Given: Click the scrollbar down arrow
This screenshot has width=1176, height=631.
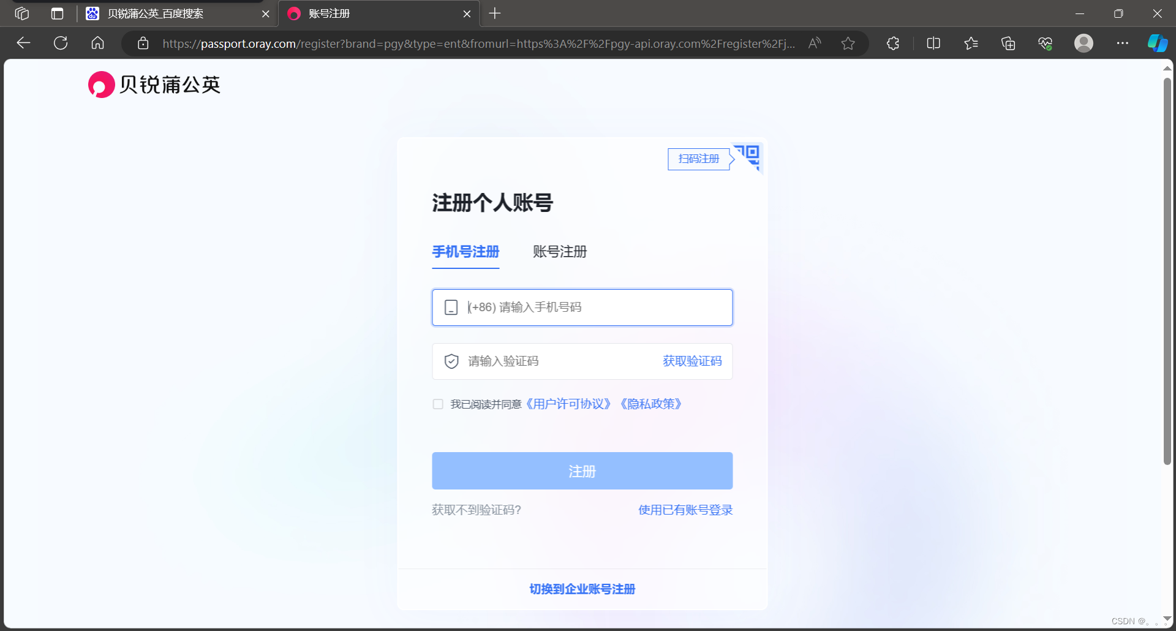Looking at the screenshot, I should tap(1167, 619).
